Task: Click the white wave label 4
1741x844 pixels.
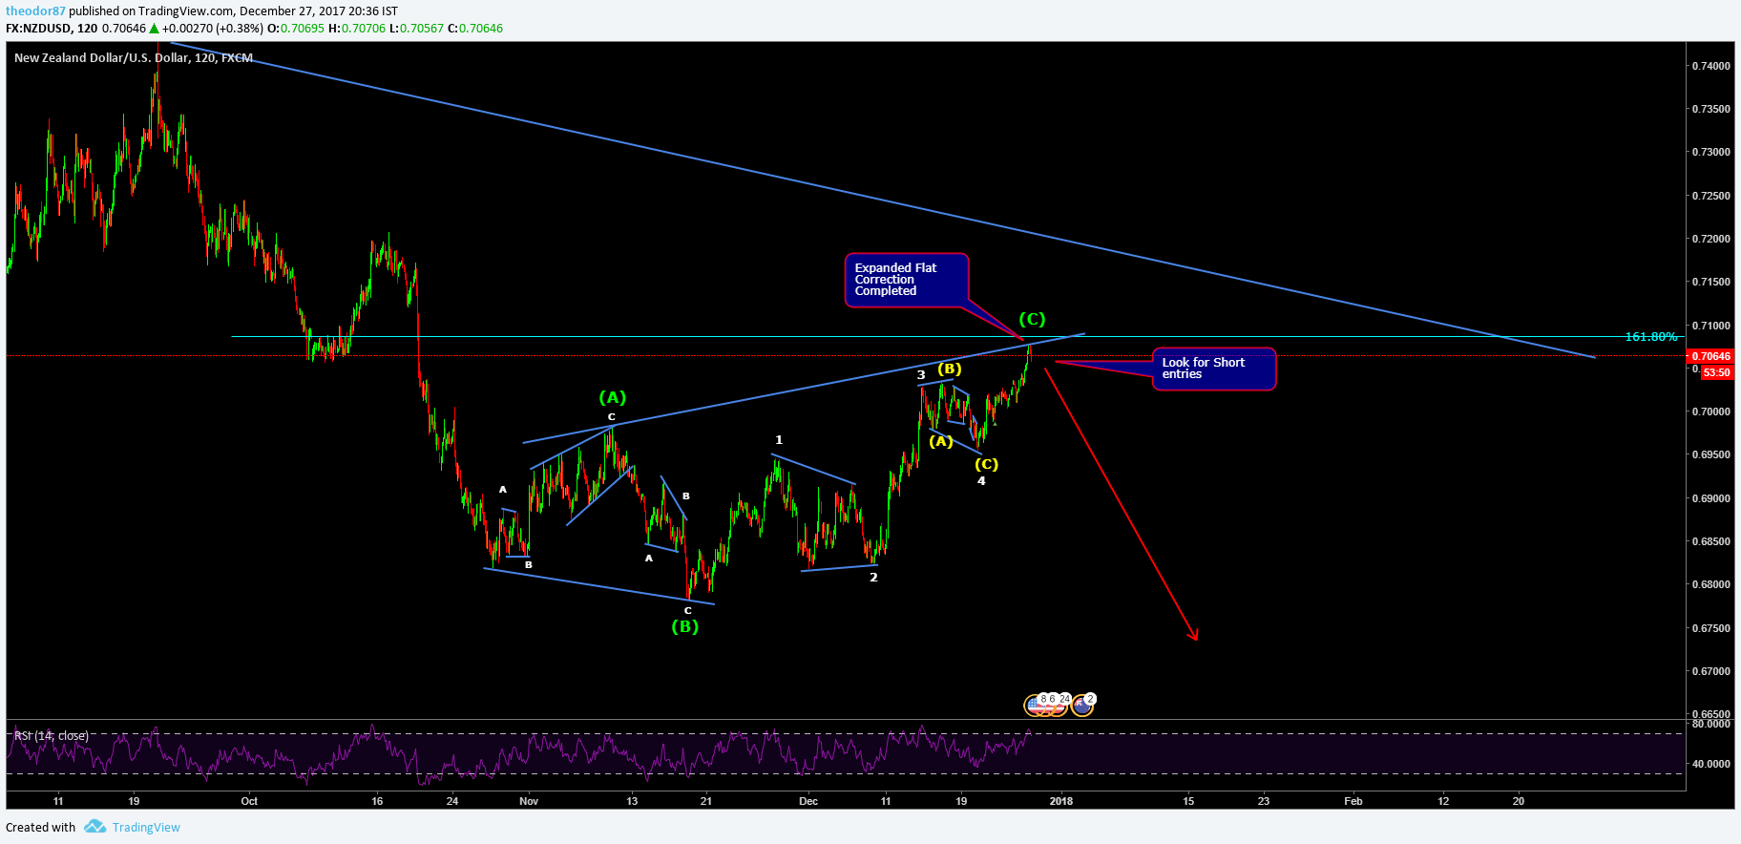Action: [981, 481]
